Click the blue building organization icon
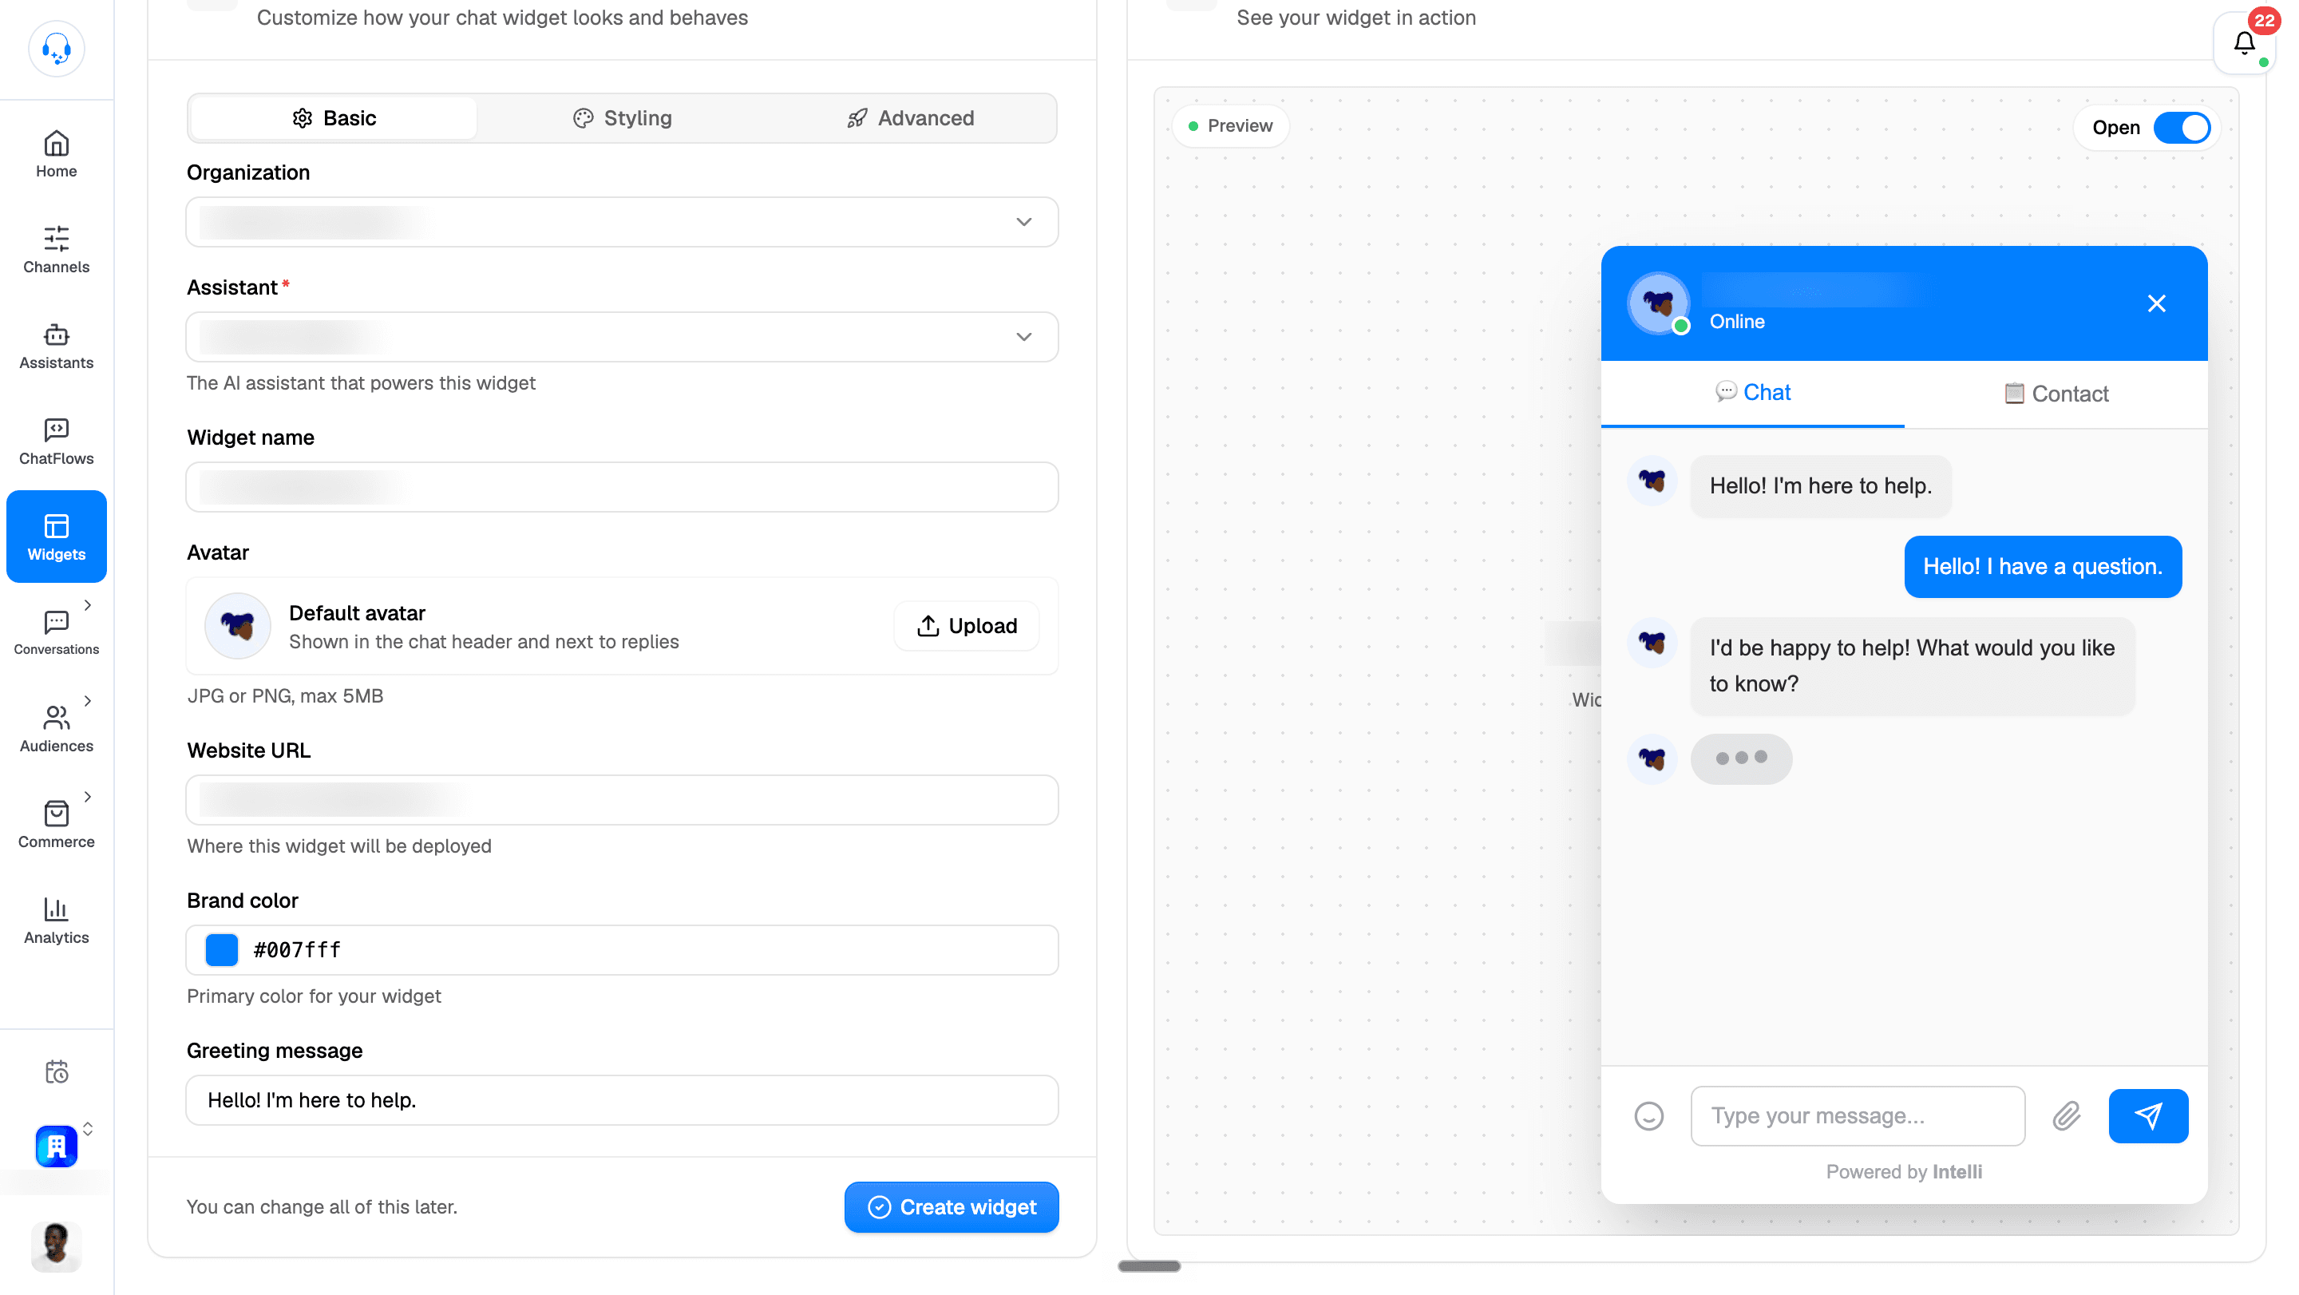 [56, 1146]
